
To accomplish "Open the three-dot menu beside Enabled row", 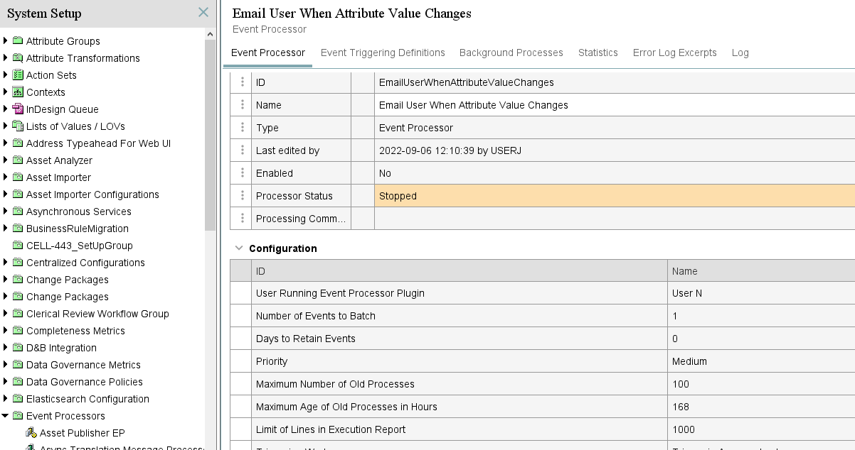I will click(243, 173).
